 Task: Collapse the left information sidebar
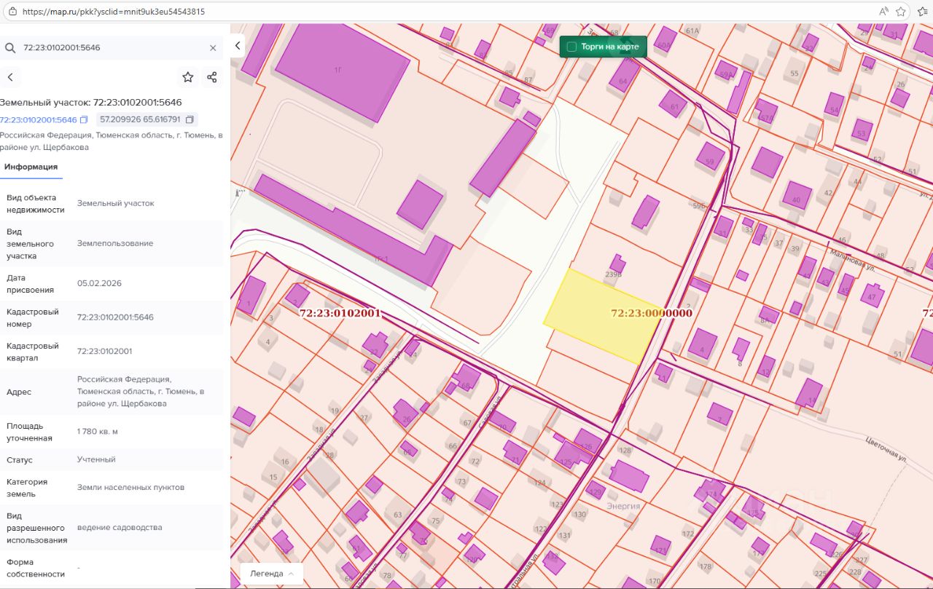[238, 46]
